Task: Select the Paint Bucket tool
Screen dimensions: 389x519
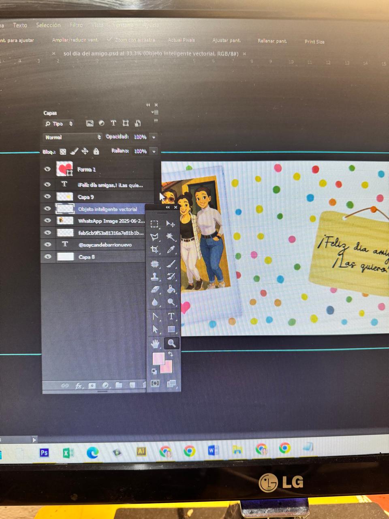Action: coord(171,290)
